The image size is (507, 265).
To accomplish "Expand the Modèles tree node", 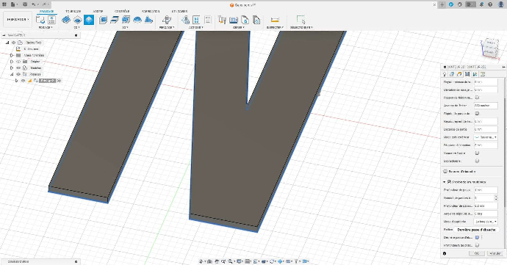I will click(x=12, y=68).
